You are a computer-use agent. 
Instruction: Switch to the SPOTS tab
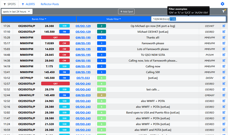pyautogui.click(x=10, y=4)
